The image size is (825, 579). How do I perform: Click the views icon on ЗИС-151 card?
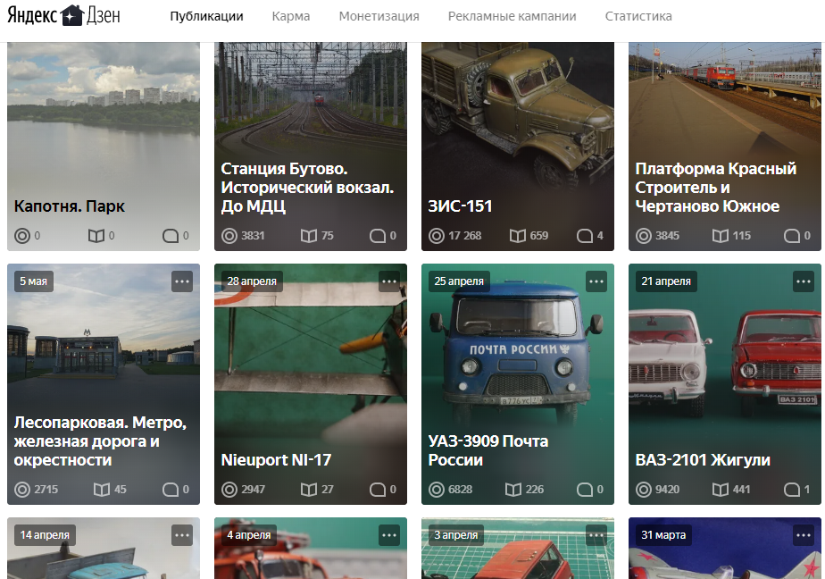(437, 236)
